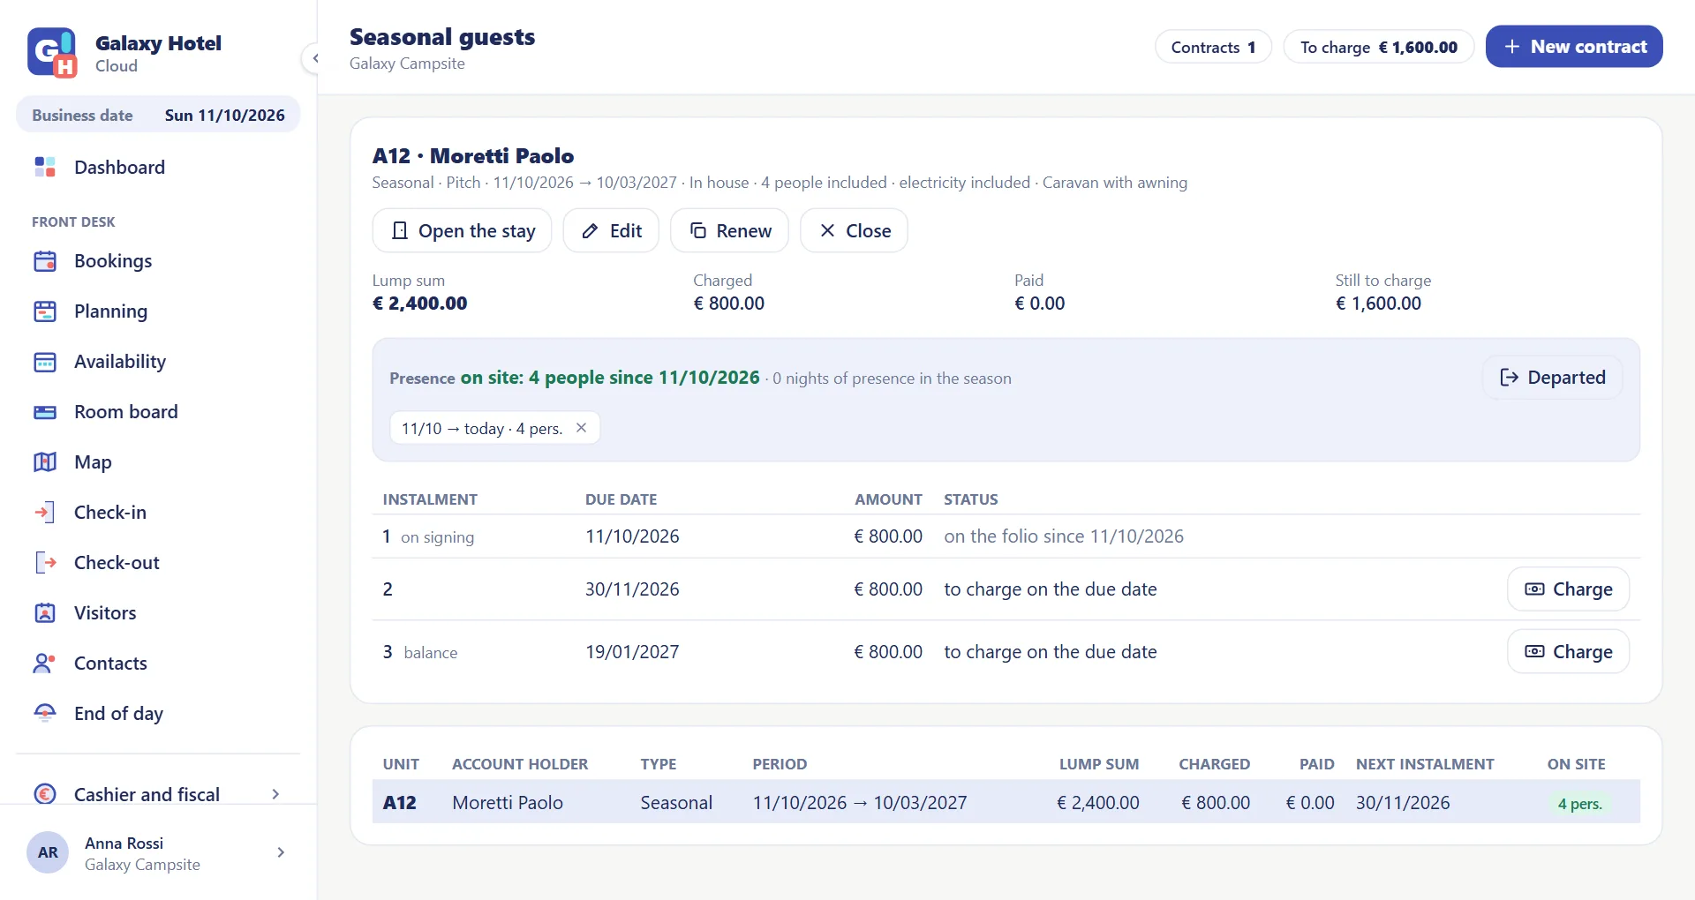The image size is (1695, 900).
Task: Open the Dashboard icon in sidebar
Action: pos(45,167)
